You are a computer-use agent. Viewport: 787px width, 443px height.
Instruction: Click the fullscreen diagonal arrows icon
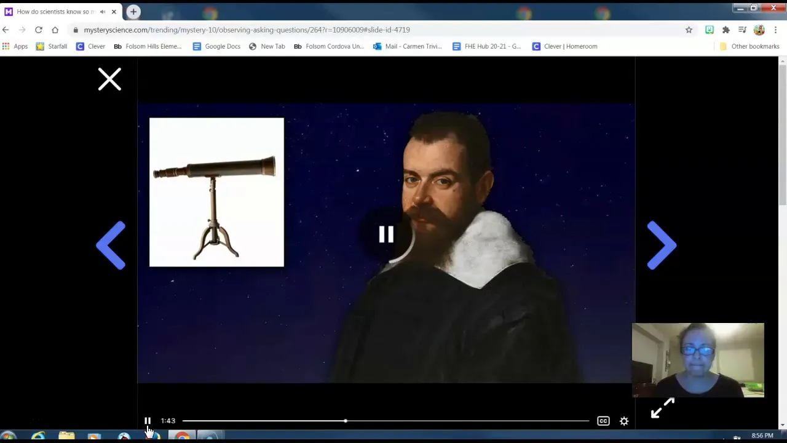click(662, 408)
